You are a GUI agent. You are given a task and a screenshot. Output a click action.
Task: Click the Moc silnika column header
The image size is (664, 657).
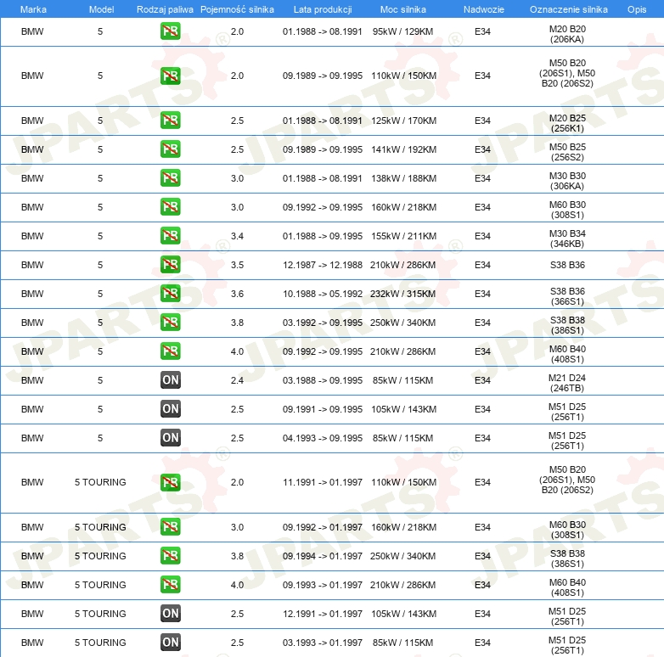coord(403,9)
